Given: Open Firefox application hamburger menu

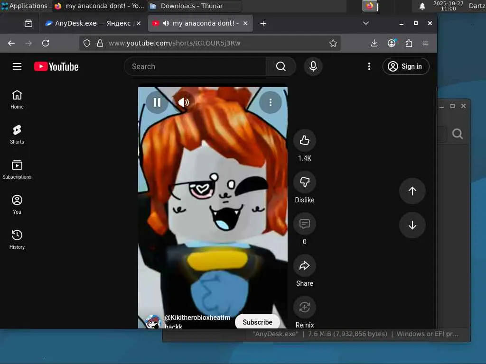Looking at the screenshot, I should click(426, 43).
